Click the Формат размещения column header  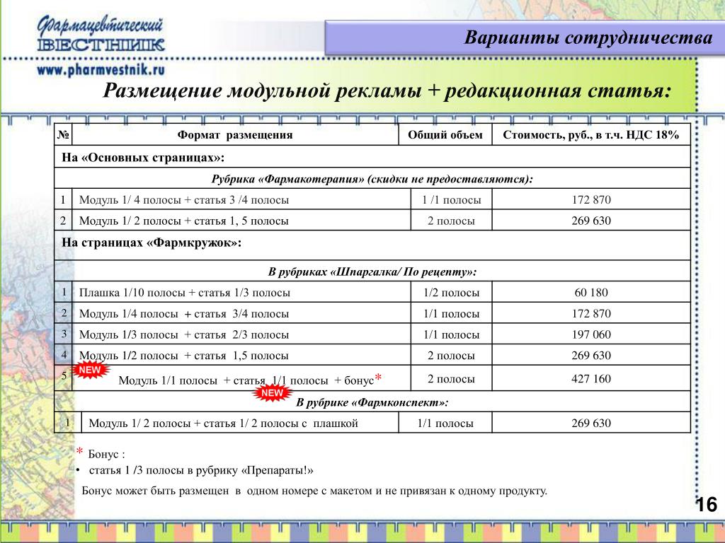pyautogui.click(x=235, y=135)
